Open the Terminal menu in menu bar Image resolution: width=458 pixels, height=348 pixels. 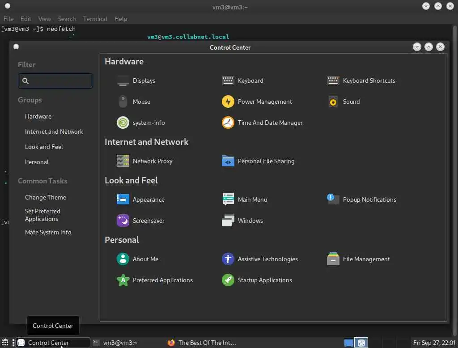(x=95, y=19)
